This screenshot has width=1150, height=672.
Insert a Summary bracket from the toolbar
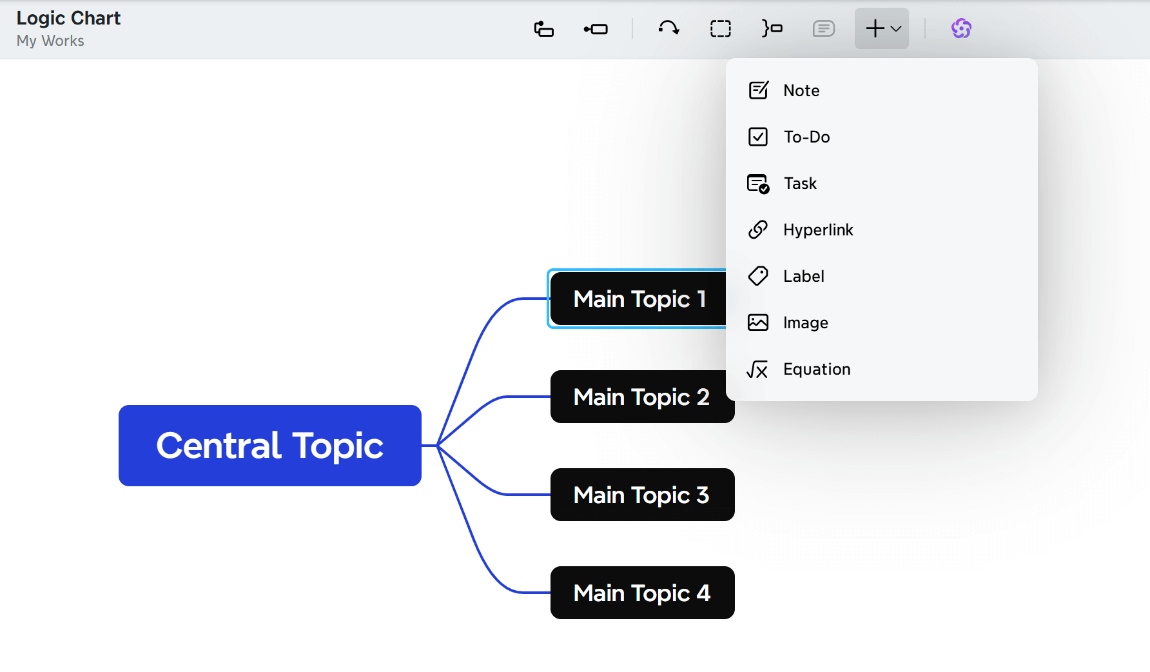coord(772,28)
